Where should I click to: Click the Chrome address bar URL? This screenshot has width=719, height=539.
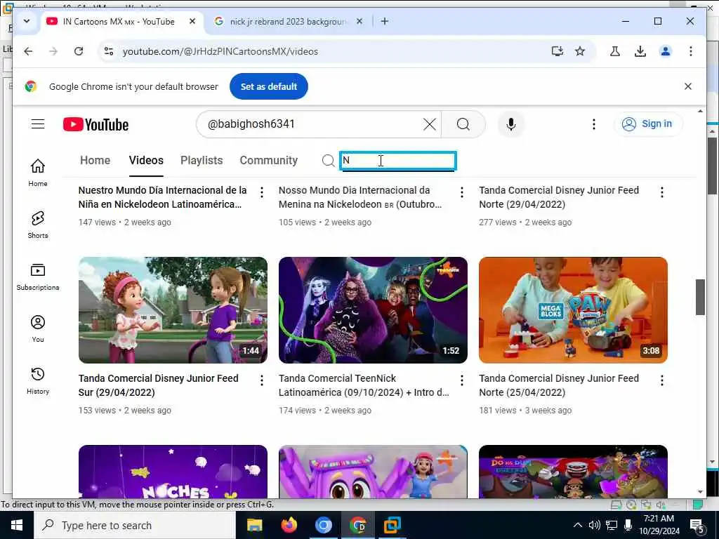(x=220, y=51)
